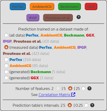The image size is (107, 111).
Task: Set number of features to 5
Action: point(70,88)
